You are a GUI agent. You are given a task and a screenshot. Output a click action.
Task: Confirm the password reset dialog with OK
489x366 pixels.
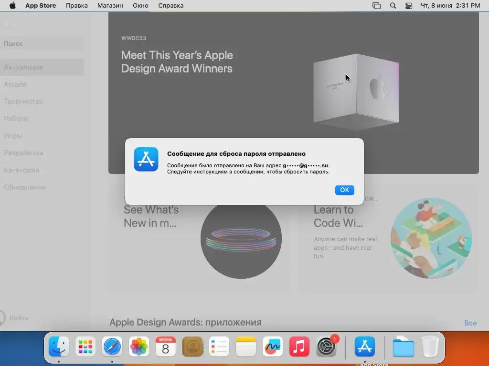[x=344, y=190]
